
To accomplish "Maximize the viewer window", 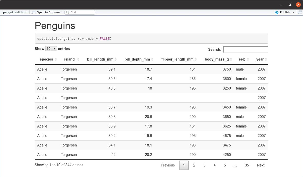I will pyautogui.click(x=290, y=5).
